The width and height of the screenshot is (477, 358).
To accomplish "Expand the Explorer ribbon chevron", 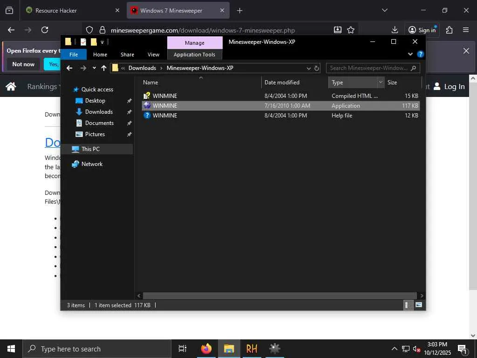I will [x=410, y=54].
